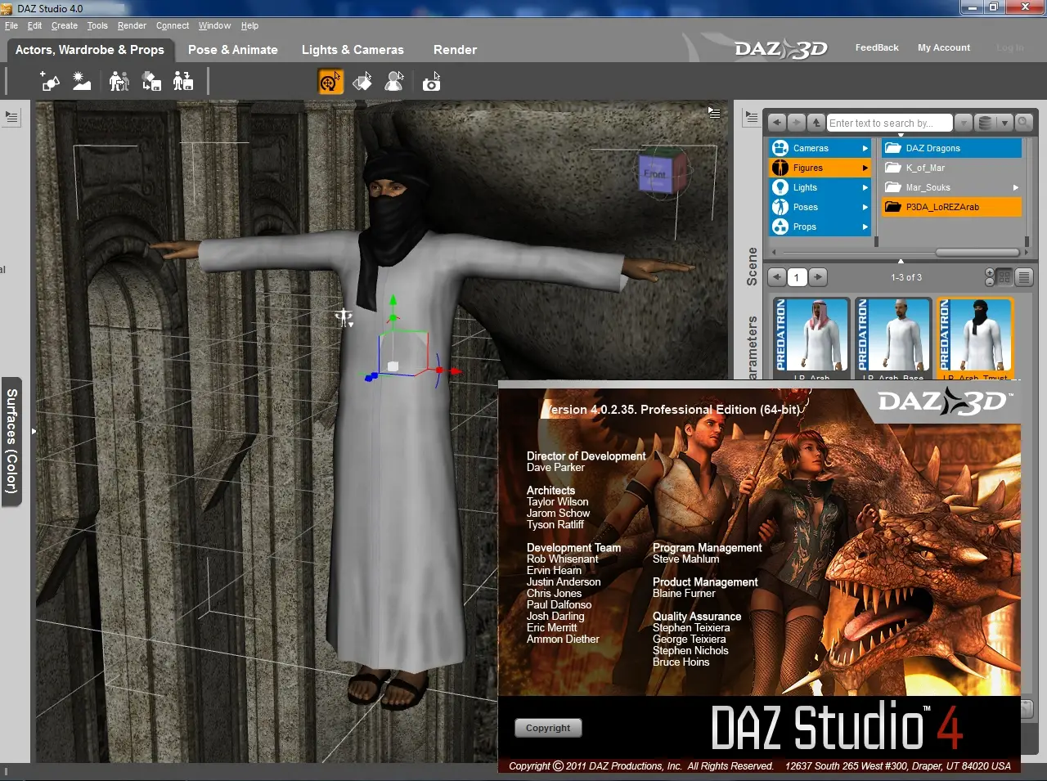The image size is (1047, 781).
Task: Switch to Lights & Cameras tab
Action: tap(353, 50)
